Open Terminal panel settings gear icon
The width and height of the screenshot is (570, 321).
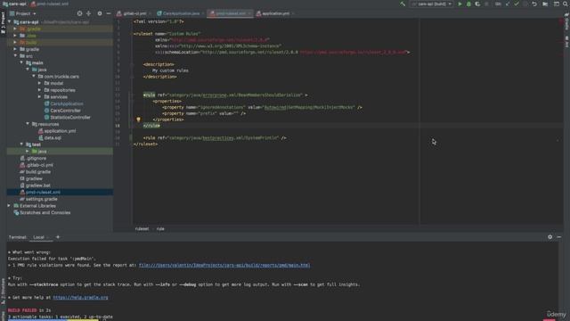click(550, 237)
